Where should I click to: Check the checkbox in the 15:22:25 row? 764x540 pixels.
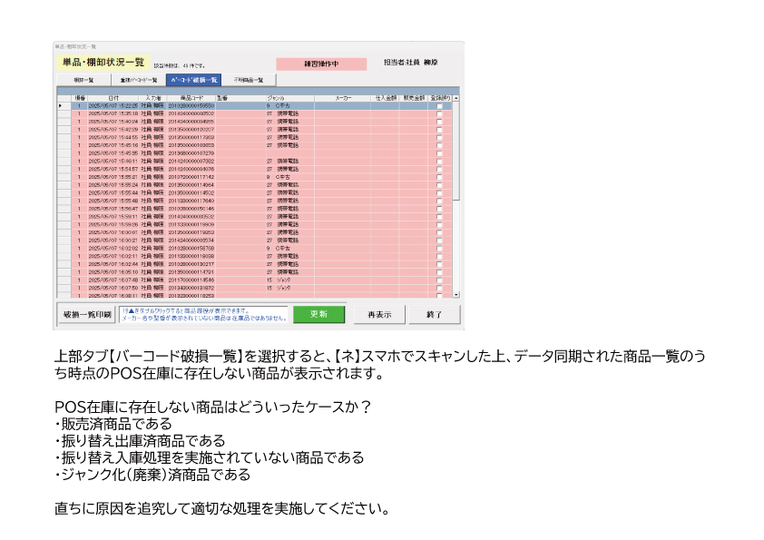pyautogui.click(x=441, y=105)
